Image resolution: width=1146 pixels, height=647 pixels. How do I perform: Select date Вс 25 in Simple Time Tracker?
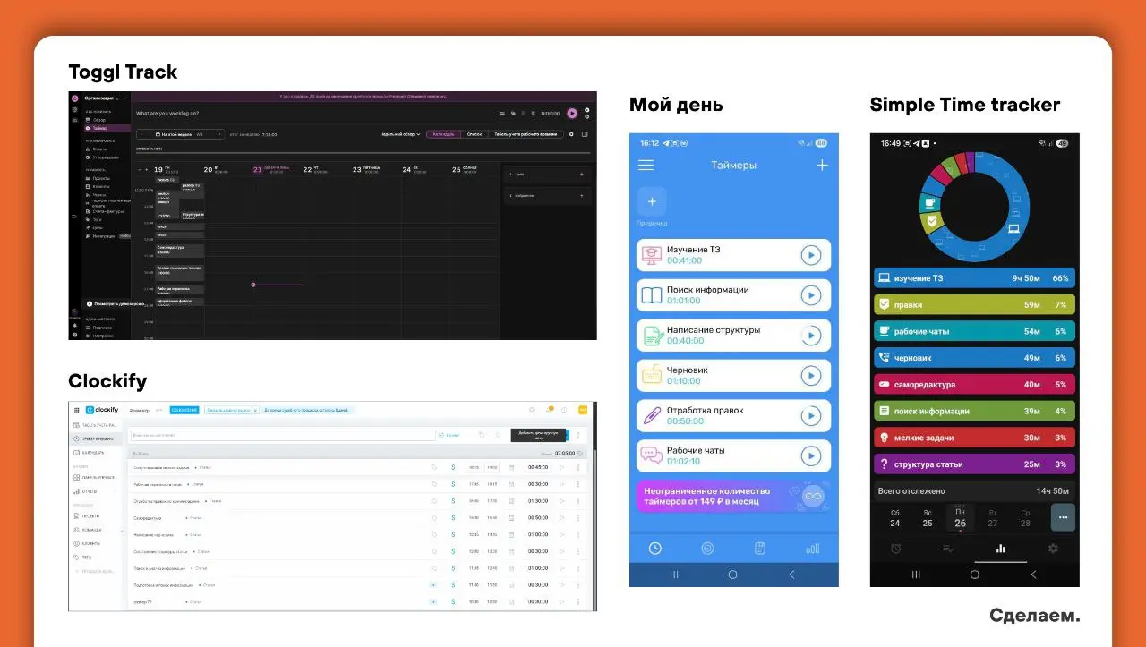click(928, 518)
